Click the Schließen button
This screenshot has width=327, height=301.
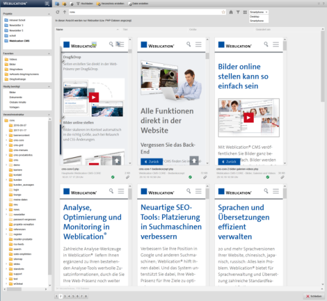coord(314,296)
